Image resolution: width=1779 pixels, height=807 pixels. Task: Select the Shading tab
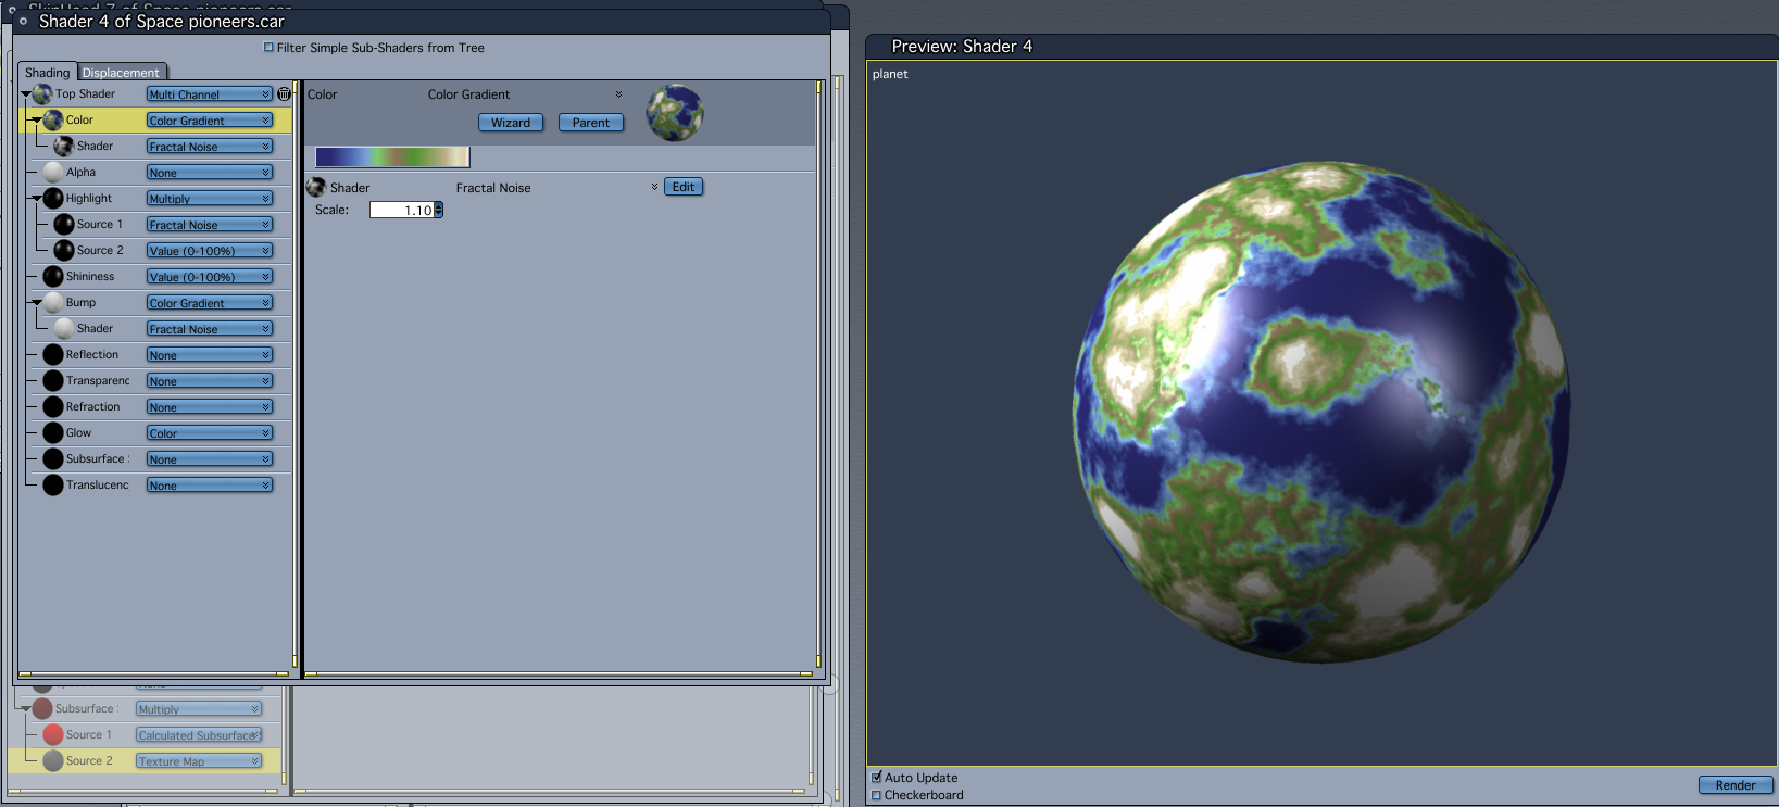point(47,72)
